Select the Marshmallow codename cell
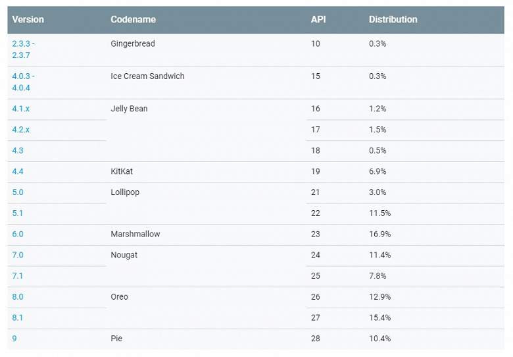 [135, 234]
